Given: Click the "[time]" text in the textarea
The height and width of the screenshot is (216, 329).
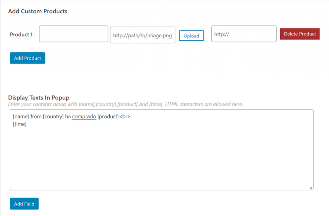Looking at the screenshot, I should click(20, 124).
